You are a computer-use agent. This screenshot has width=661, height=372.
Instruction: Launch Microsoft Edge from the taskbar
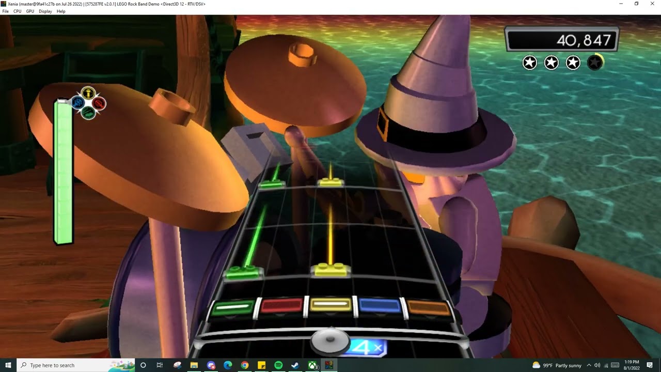[228, 365]
